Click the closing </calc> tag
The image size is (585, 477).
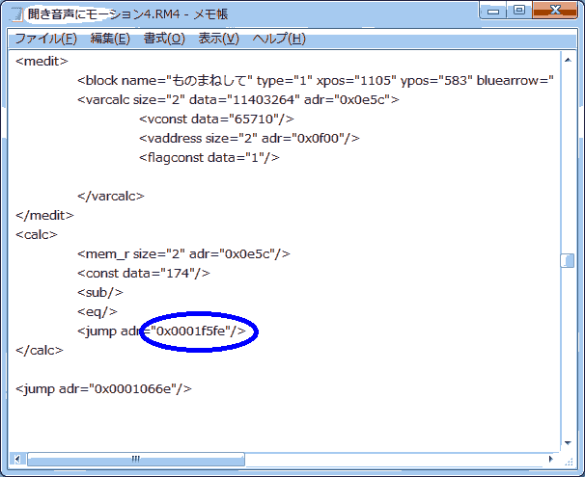40,351
